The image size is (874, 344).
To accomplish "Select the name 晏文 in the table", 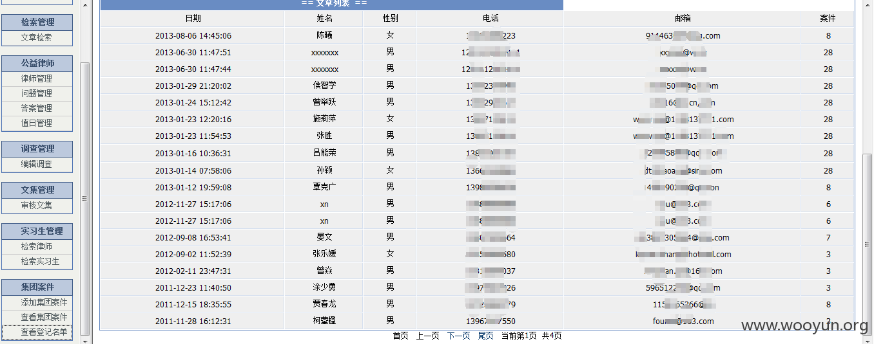I will click(324, 238).
